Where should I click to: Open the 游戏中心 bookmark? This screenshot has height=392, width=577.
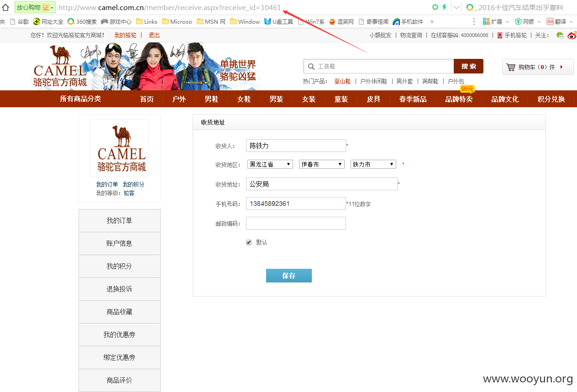tap(116, 21)
